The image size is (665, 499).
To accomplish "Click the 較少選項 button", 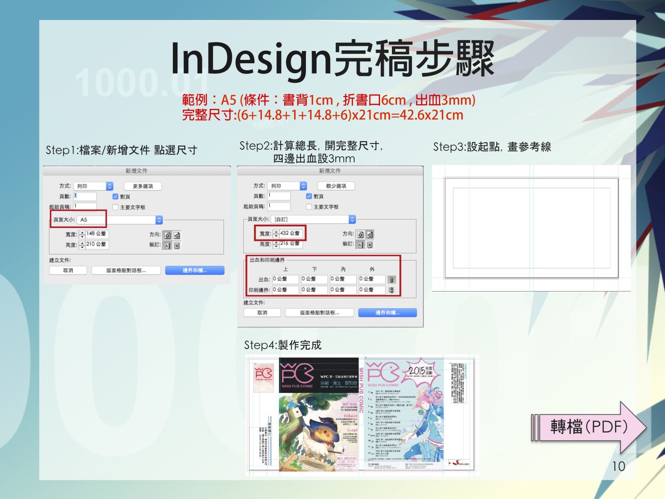I will (336, 186).
